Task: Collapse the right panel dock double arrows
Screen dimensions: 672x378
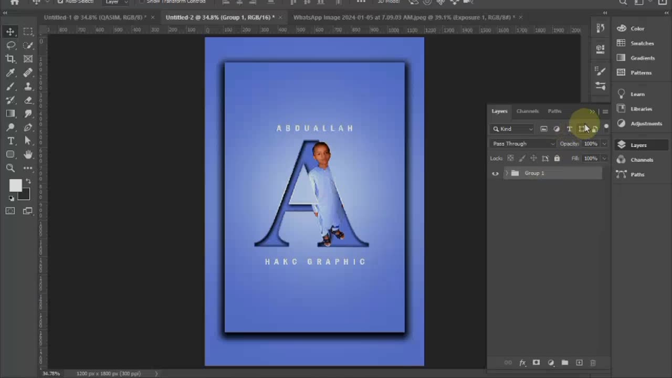Action: pyautogui.click(x=665, y=13)
